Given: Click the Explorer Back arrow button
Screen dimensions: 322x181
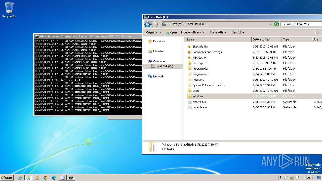Looking at the screenshot, I should coord(147,24).
